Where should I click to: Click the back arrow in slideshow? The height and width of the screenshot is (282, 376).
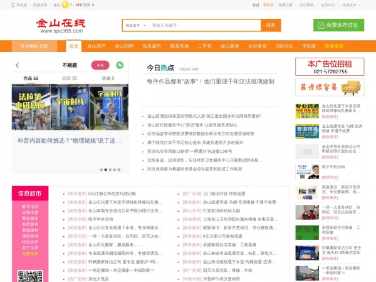coord(17,65)
